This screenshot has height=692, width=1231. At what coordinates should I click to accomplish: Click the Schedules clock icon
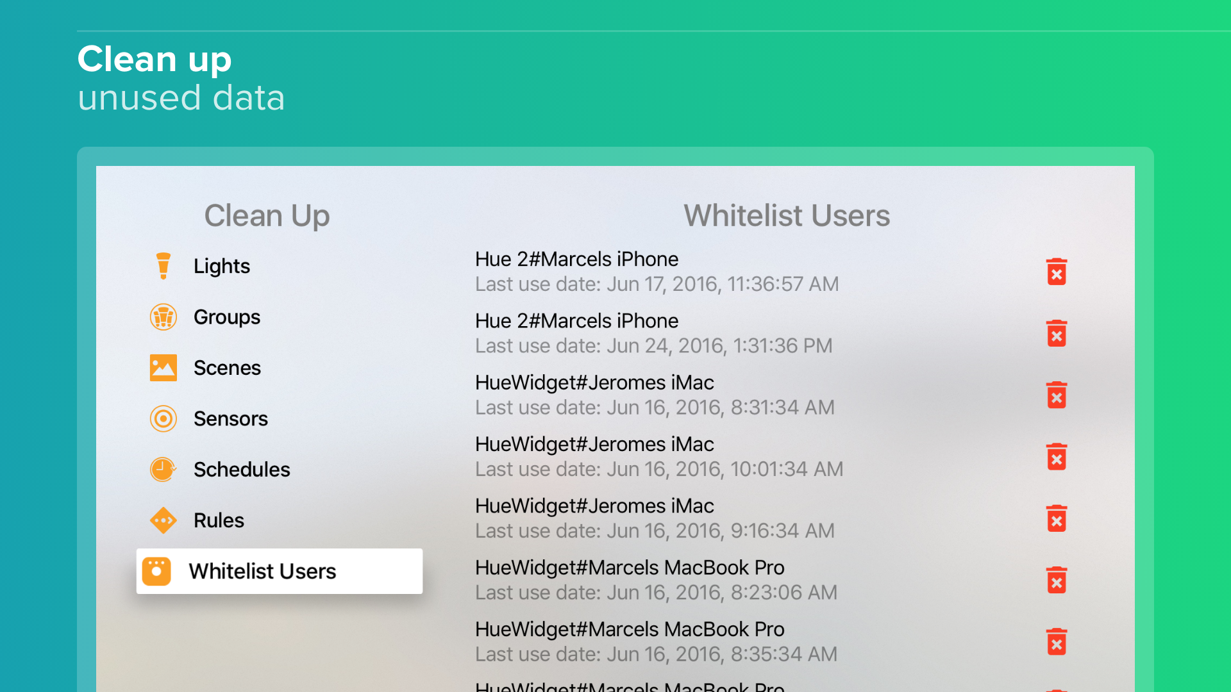point(163,470)
